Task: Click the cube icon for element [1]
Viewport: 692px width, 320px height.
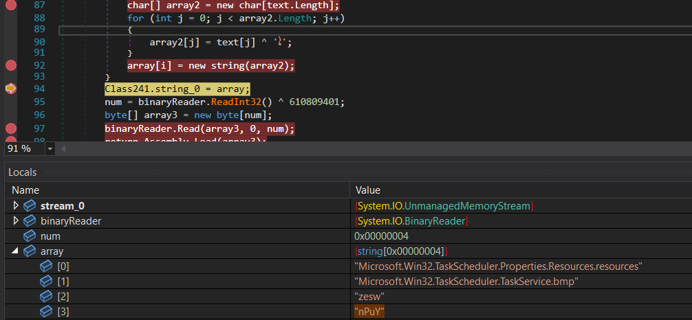Action: click(x=46, y=282)
